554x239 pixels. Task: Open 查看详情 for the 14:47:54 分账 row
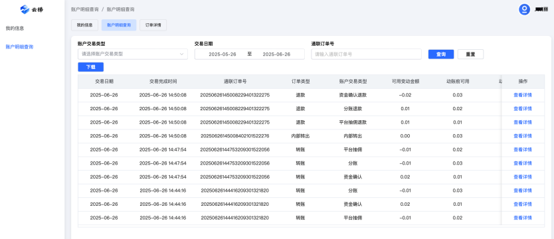click(x=523, y=163)
